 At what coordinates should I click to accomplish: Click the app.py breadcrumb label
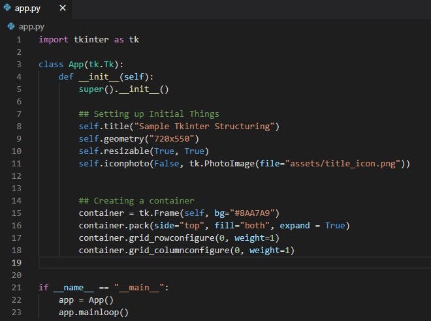pyautogui.click(x=31, y=27)
